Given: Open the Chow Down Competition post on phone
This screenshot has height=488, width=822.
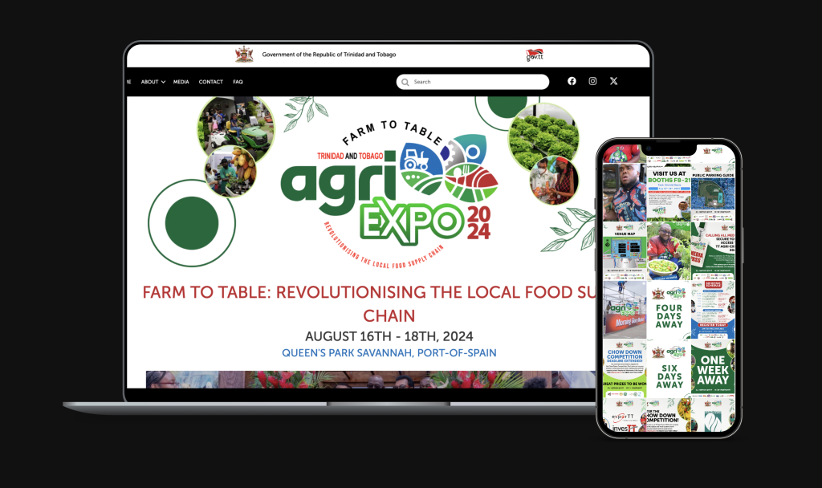Looking at the screenshot, I should tap(625, 368).
